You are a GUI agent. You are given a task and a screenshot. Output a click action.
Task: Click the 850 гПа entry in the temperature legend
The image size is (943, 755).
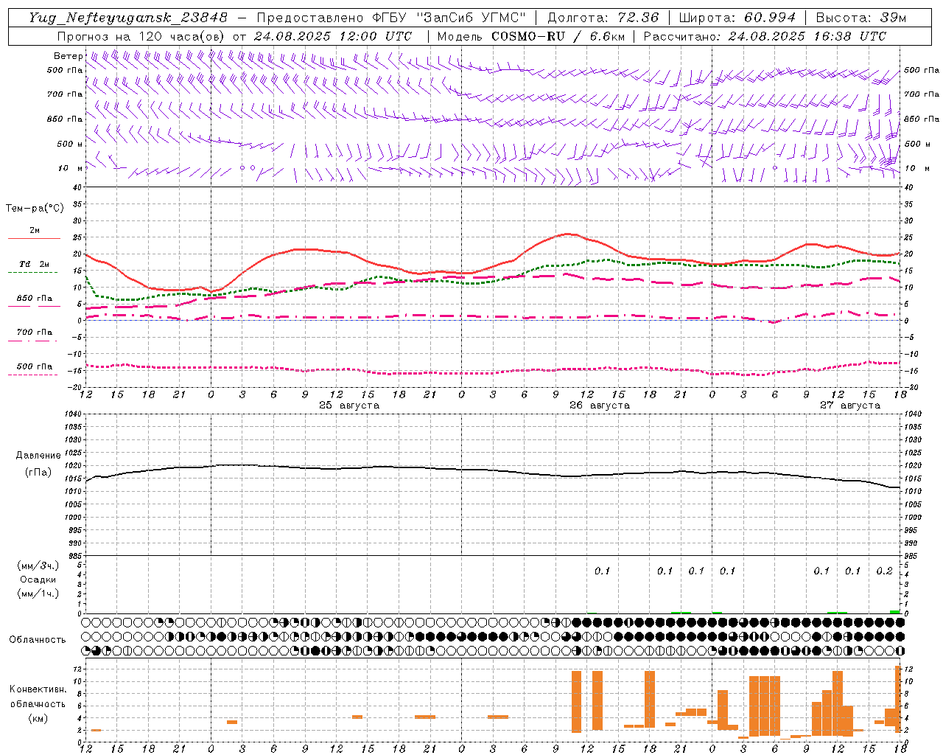(x=34, y=299)
